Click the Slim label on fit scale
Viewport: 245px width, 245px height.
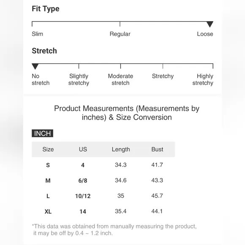click(37, 34)
